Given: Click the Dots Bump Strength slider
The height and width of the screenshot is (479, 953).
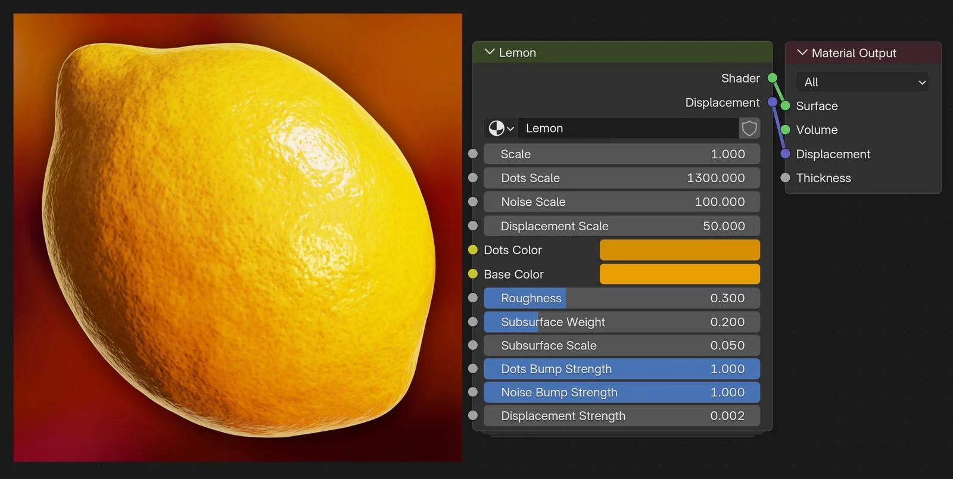Looking at the screenshot, I should 622,369.
